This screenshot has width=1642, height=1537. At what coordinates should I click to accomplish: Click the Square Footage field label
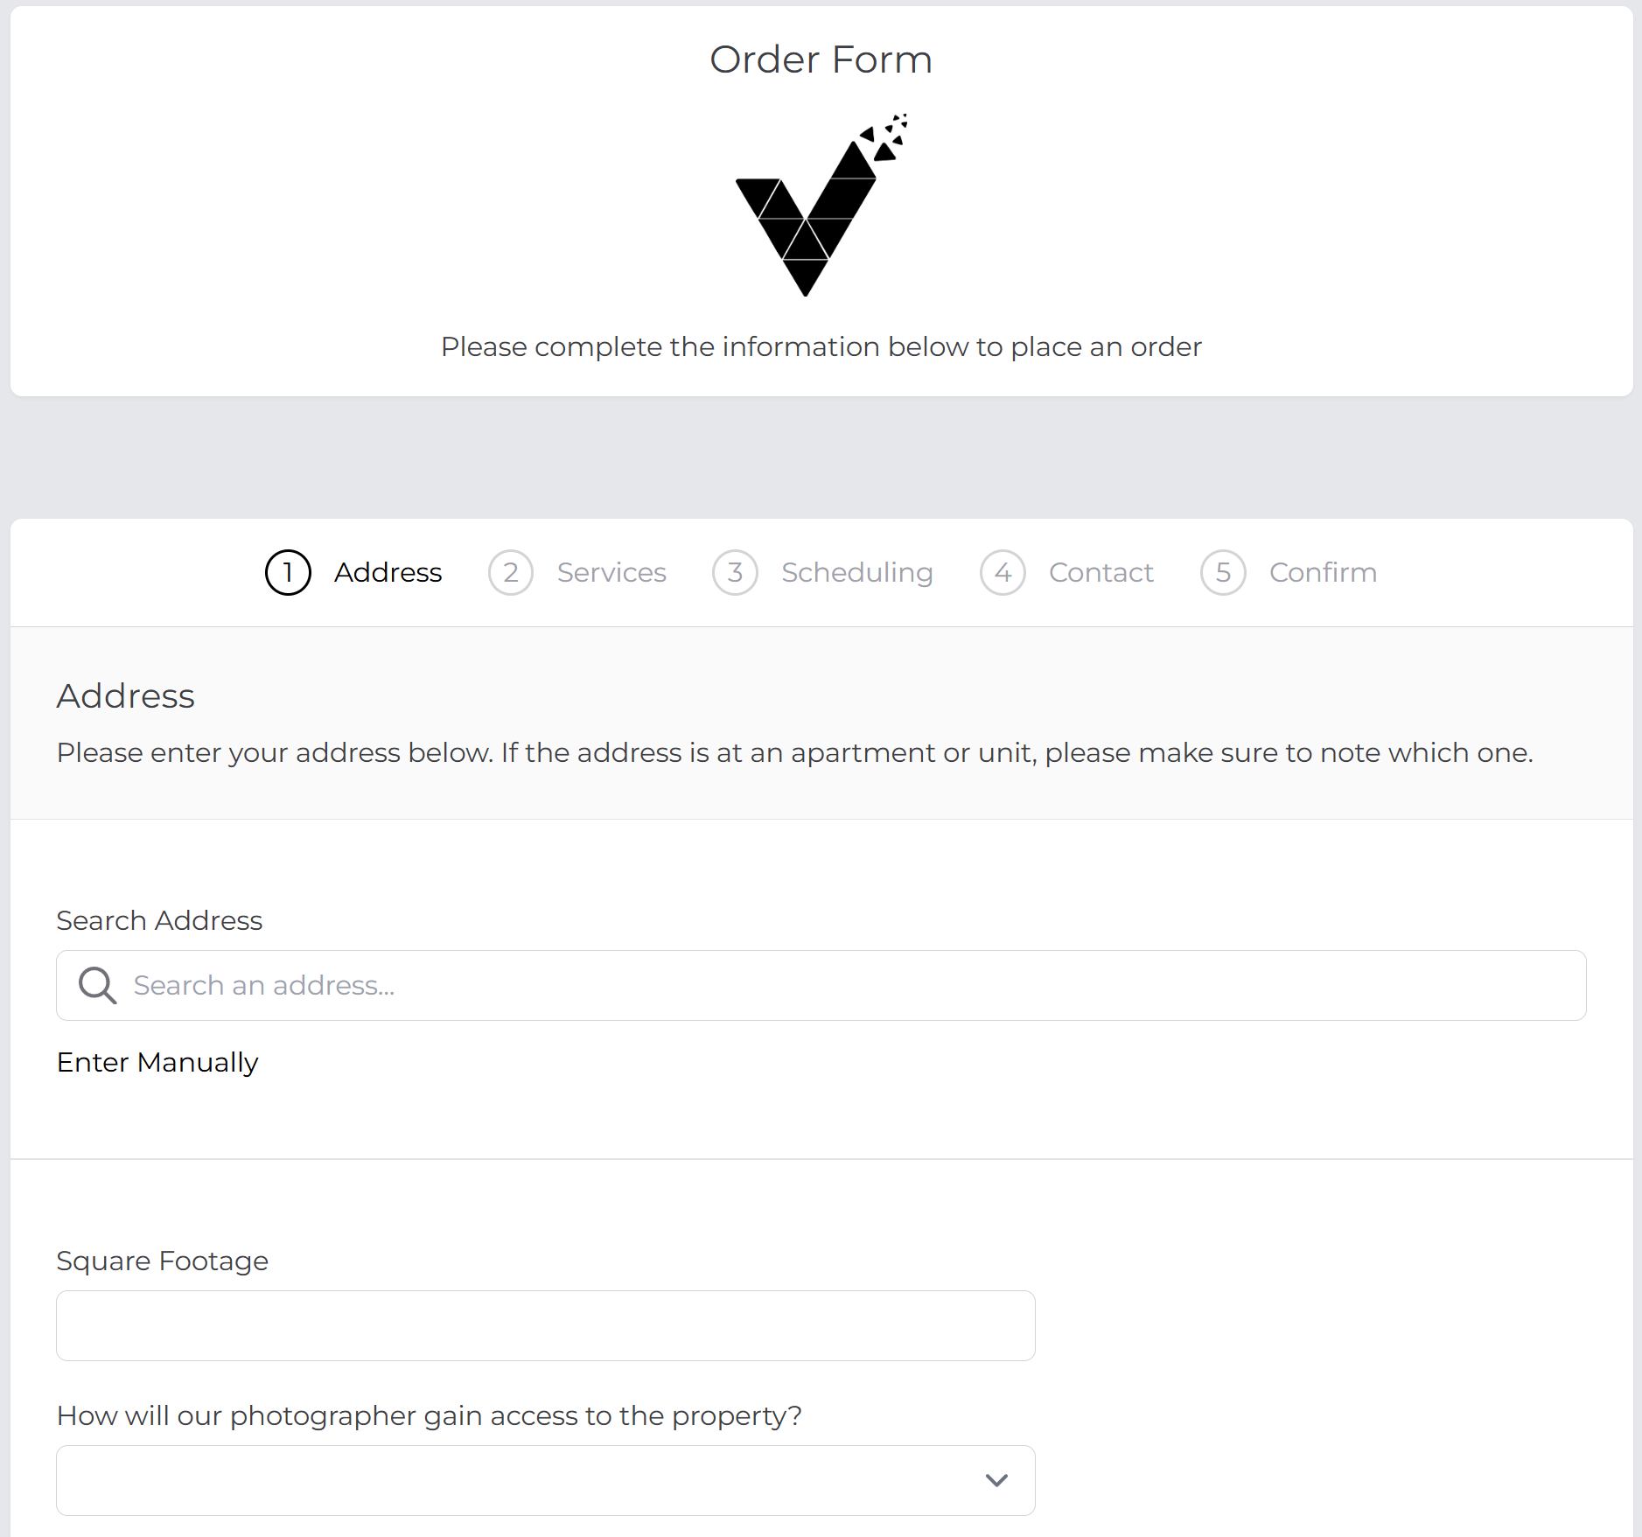point(162,1261)
